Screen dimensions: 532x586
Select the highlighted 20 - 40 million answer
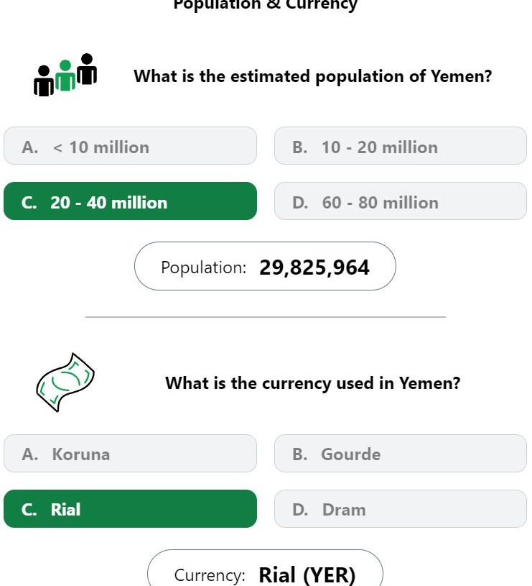(x=130, y=201)
